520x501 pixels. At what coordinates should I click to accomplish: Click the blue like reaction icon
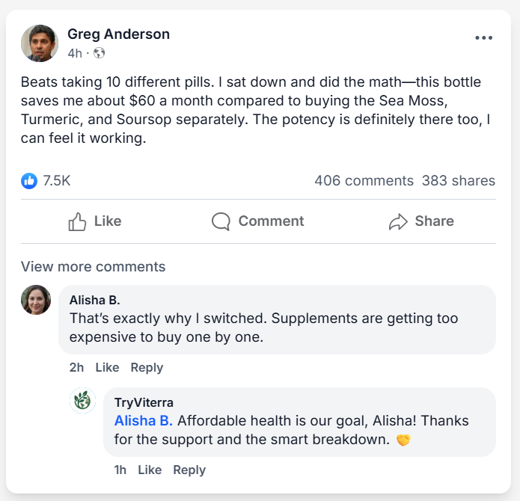click(x=29, y=180)
